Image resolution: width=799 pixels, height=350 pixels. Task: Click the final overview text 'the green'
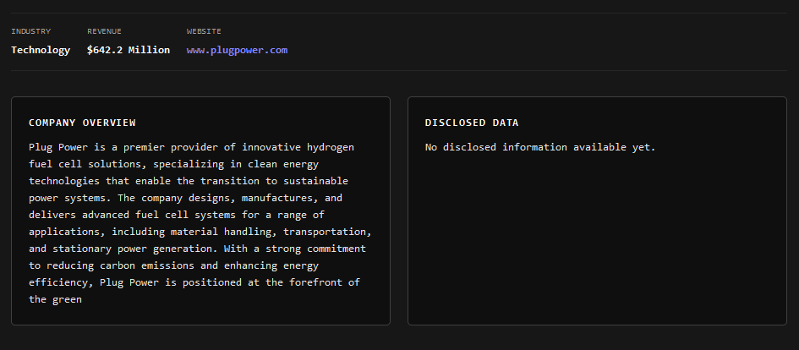point(55,299)
